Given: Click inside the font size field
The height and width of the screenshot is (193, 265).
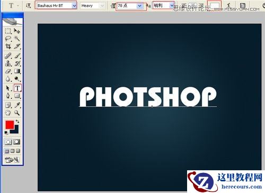Looking at the screenshot, I should (127, 6).
